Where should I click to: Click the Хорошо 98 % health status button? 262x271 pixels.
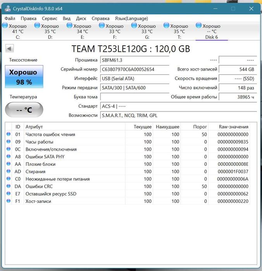(x=24, y=77)
